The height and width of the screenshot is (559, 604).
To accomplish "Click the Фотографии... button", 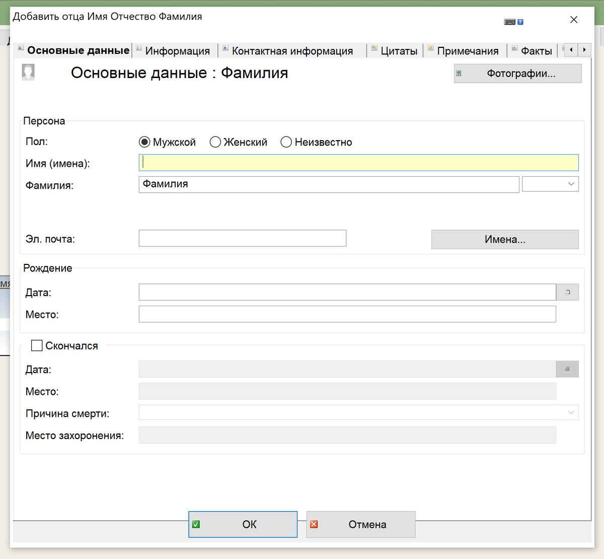I will 517,74.
